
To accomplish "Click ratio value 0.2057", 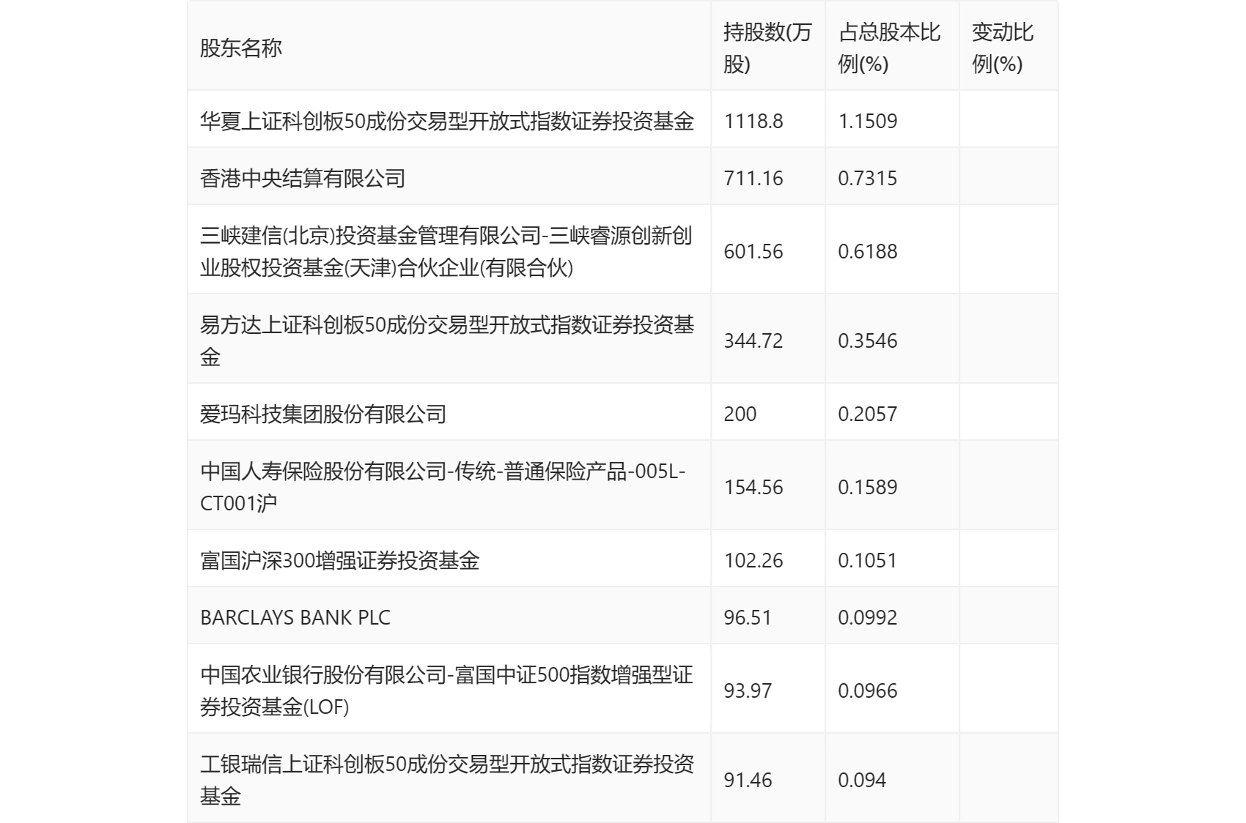I will point(868,414).
